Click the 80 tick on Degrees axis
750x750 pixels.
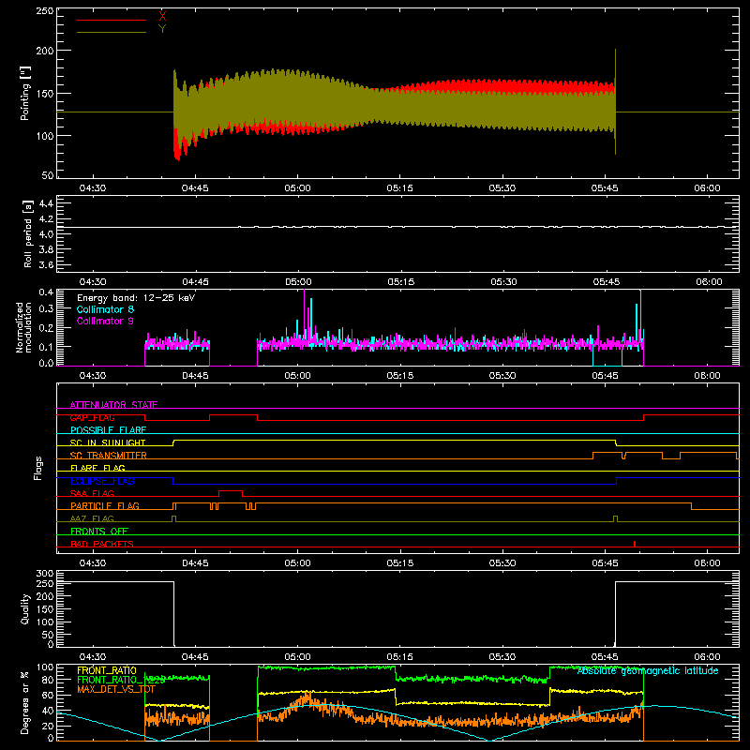(x=49, y=680)
